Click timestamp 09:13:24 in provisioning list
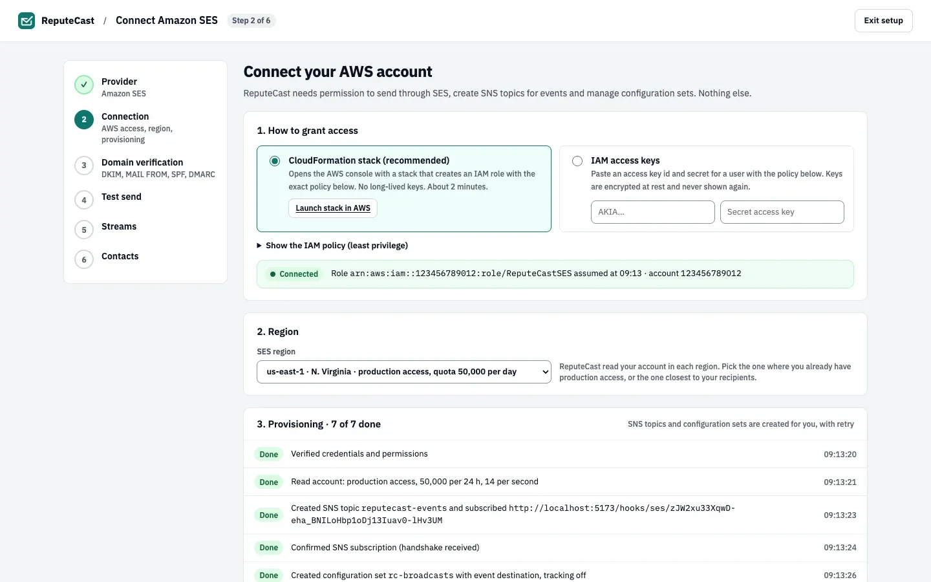 click(x=840, y=548)
